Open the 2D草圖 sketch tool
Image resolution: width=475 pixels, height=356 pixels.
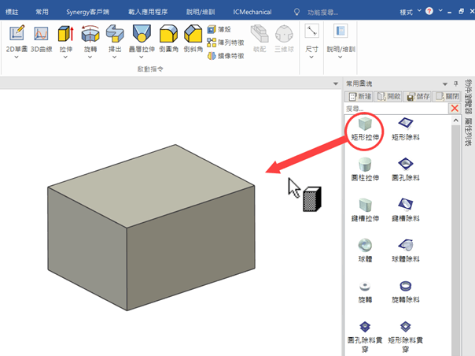tap(17, 38)
